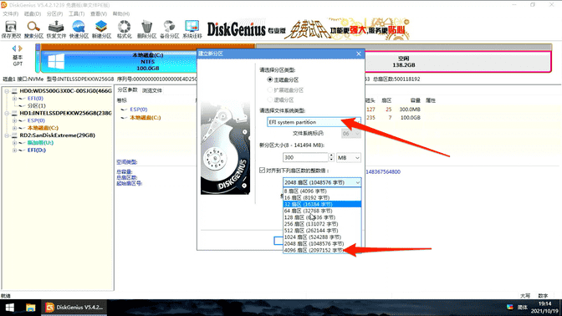Select the 格式化 format toolbar icon
The height and width of the screenshot is (316, 562).
125,29
